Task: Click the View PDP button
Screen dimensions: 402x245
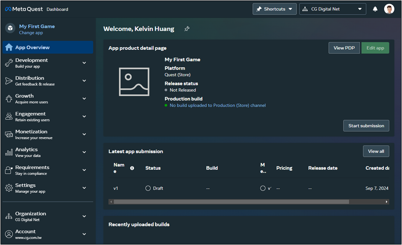Action: pos(344,48)
